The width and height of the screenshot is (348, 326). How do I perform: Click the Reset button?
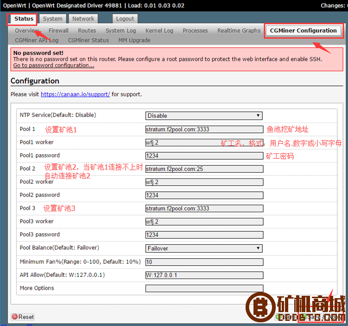[23, 317]
